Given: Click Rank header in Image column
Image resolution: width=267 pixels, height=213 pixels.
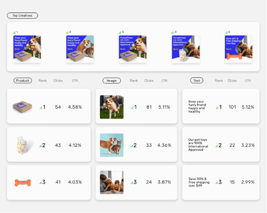Looking at the screenshot, I should click(134, 81).
